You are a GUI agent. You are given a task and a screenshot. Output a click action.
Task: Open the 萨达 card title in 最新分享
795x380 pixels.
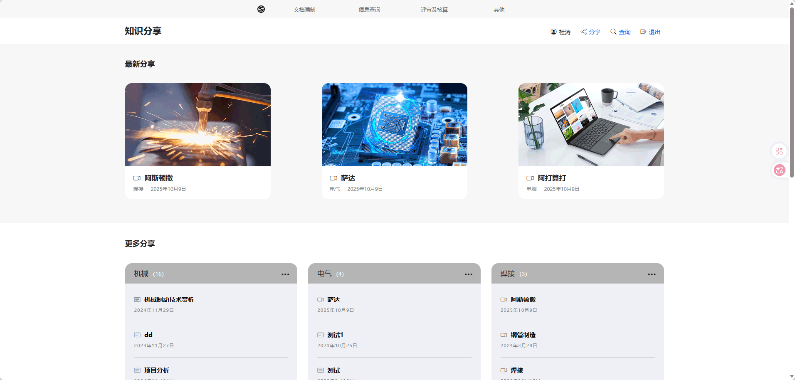(348, 178)
